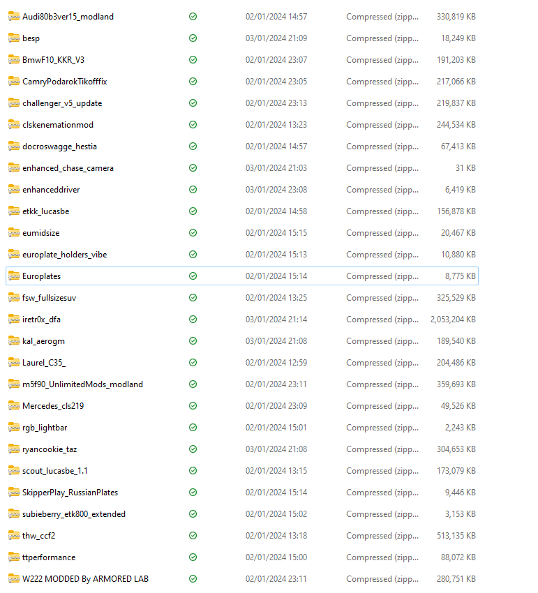Click the docroswagge_hestia file name
Image resolution: width=538 pixels, height=593 pixels.
click(60, 147)
